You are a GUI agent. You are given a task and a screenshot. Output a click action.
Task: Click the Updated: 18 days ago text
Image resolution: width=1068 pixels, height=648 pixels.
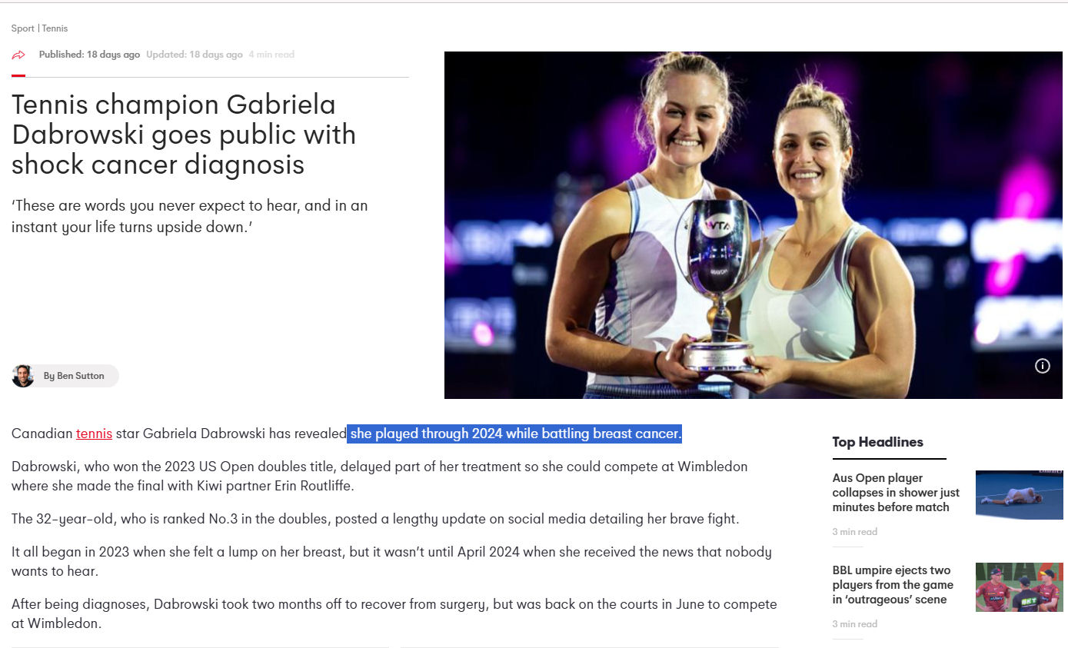pyautogui.click(x=195, y=55)
